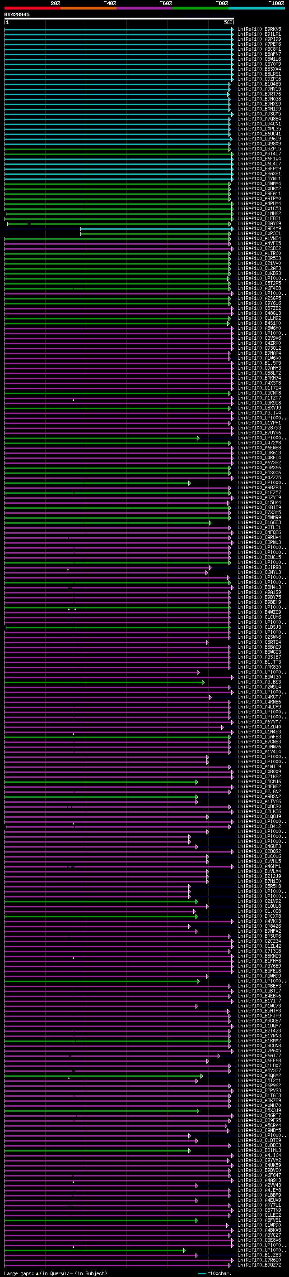Image resolution: width=289 pixels, height=1277 pixels.
Task: Click UniRef100_A9T4U7 hit label
Action: tap(259, 154)
